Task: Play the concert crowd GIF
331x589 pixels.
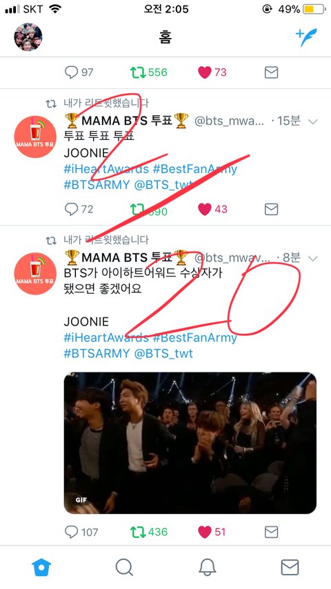Action: [190, 443]
